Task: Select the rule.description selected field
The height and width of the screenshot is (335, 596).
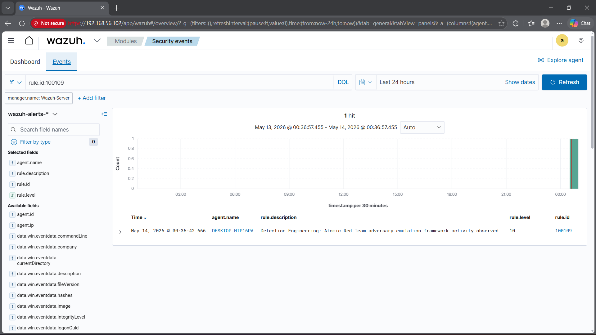Action: pyautogui.click(x=33, y=173)
